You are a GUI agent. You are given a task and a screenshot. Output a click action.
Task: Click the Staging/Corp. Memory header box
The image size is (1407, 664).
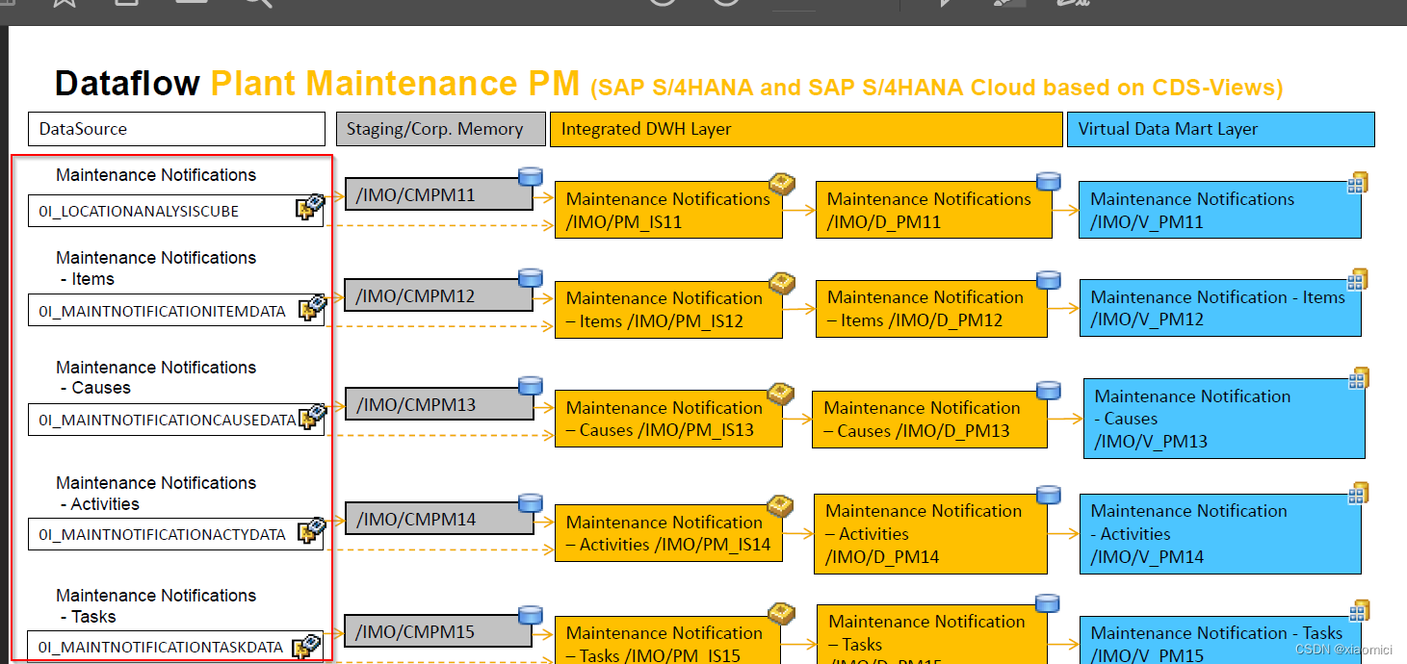[441, 129]
